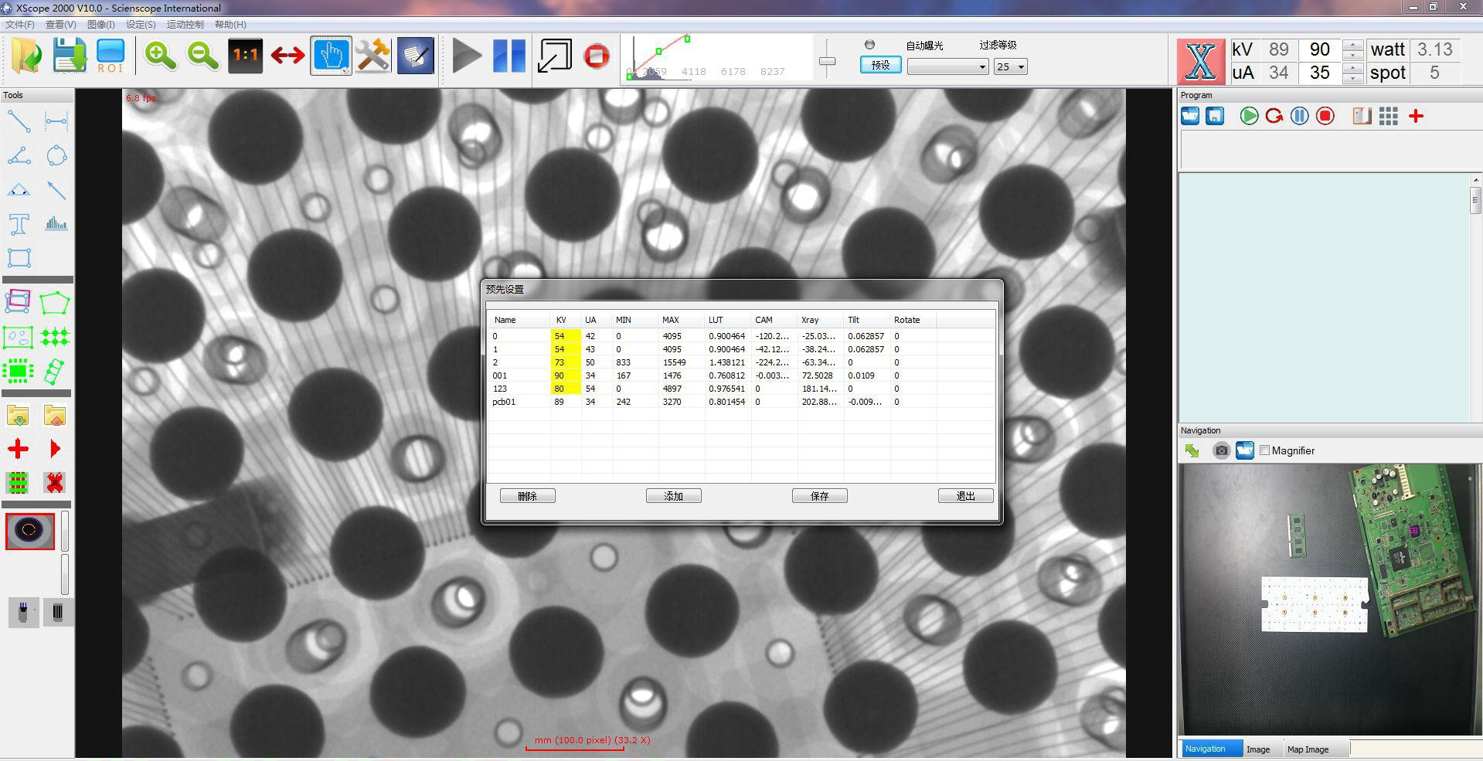Save image with floppy disk icon

(70, 56)
